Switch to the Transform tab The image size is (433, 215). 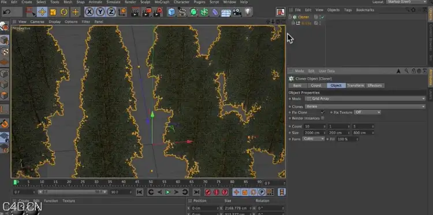(356, 86)
